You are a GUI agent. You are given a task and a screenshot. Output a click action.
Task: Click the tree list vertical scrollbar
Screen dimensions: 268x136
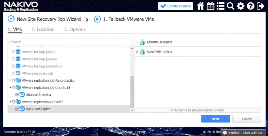click(132, 90)
